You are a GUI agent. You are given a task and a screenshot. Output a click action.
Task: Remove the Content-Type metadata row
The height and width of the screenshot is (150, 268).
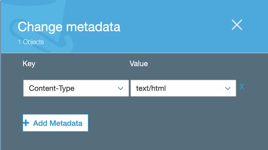pos(242,87)
